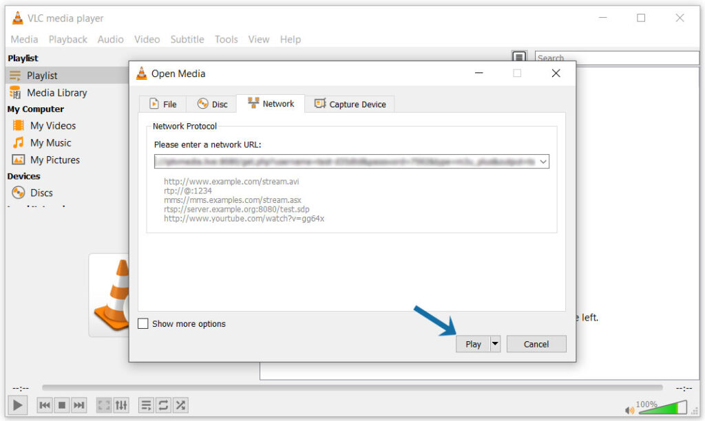The width and height of the screenshot is (705, 421).
Task: Enable Show more options checkbox
Action: [x=143, y=323]
